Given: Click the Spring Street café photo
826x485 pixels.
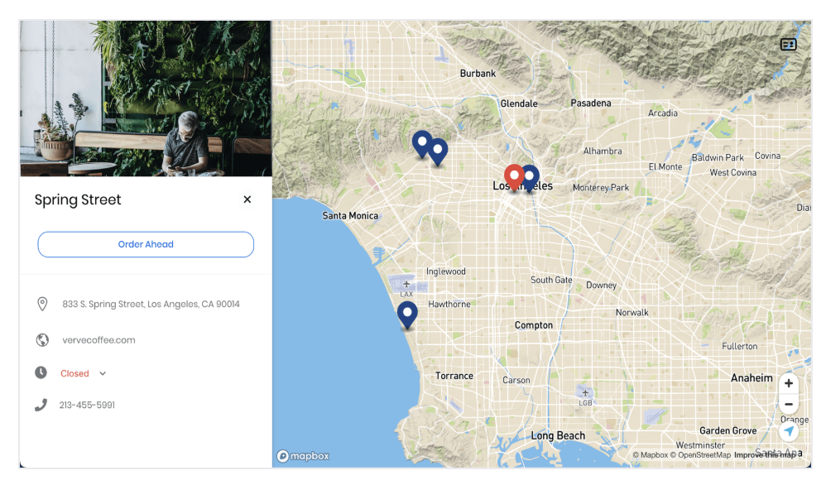Looking at the screenshot, I should 146,98.
